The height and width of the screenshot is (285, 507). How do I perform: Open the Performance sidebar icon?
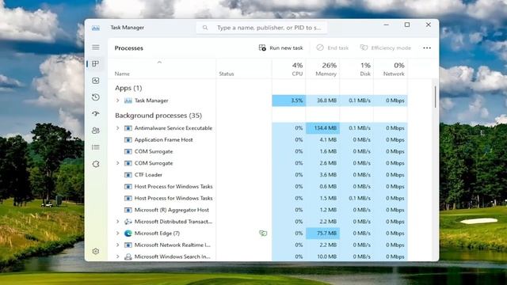pos(95,81)
